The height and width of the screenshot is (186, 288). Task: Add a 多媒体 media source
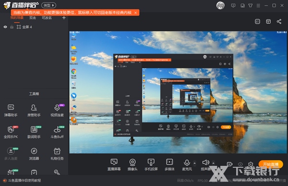[169, 164]
